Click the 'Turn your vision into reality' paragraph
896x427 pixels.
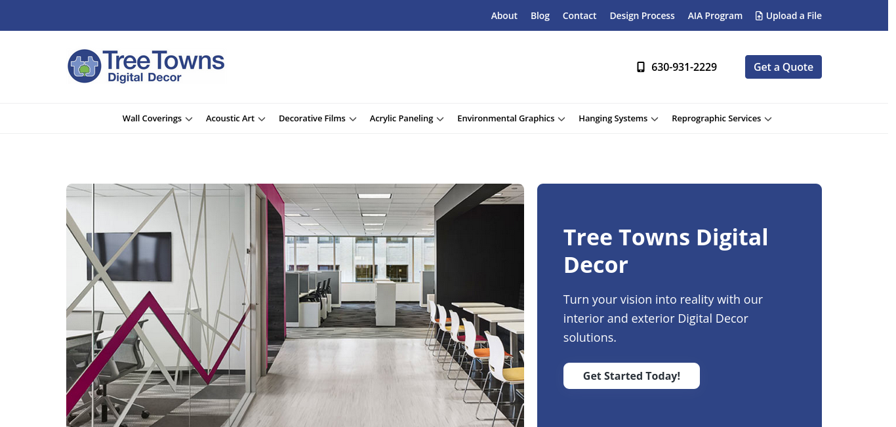[663, 318]
